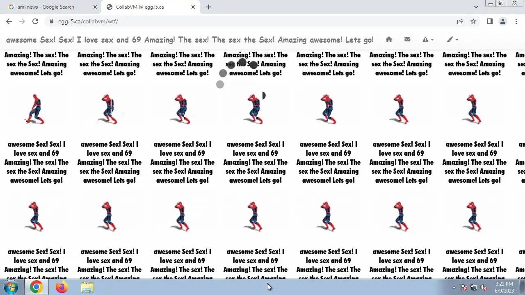The width and height of the screenshot is (525, 295).
Task: Click the envelope mail icon in navbar
Action: [x=407, y=39]
